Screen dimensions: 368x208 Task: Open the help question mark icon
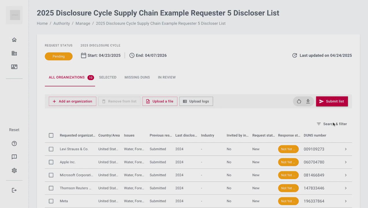tap(14, 144)
